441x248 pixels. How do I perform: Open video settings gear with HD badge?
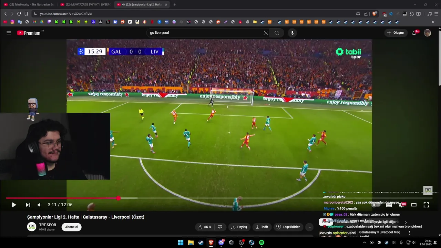402,205
